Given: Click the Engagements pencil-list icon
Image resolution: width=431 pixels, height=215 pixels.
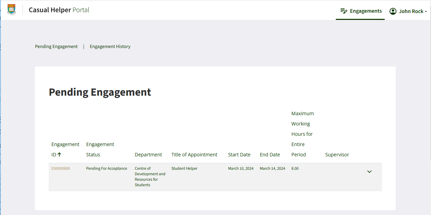Looking at the screenshot, I should point(344,11).
